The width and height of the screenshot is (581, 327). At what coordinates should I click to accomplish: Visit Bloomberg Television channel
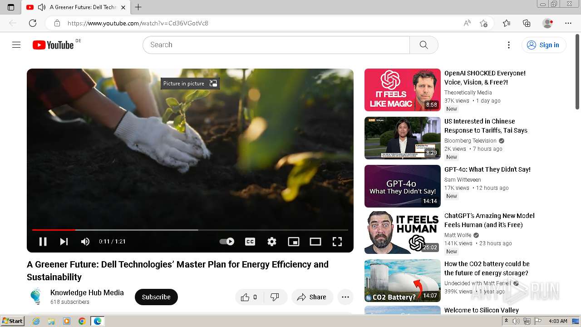470,141
